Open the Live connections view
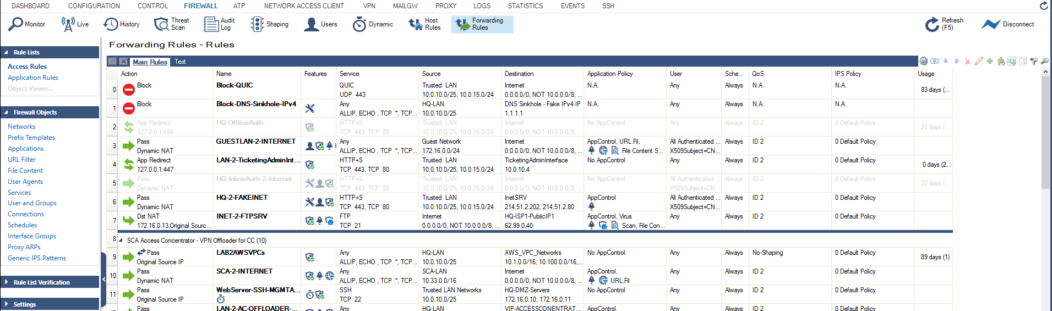 75,24
